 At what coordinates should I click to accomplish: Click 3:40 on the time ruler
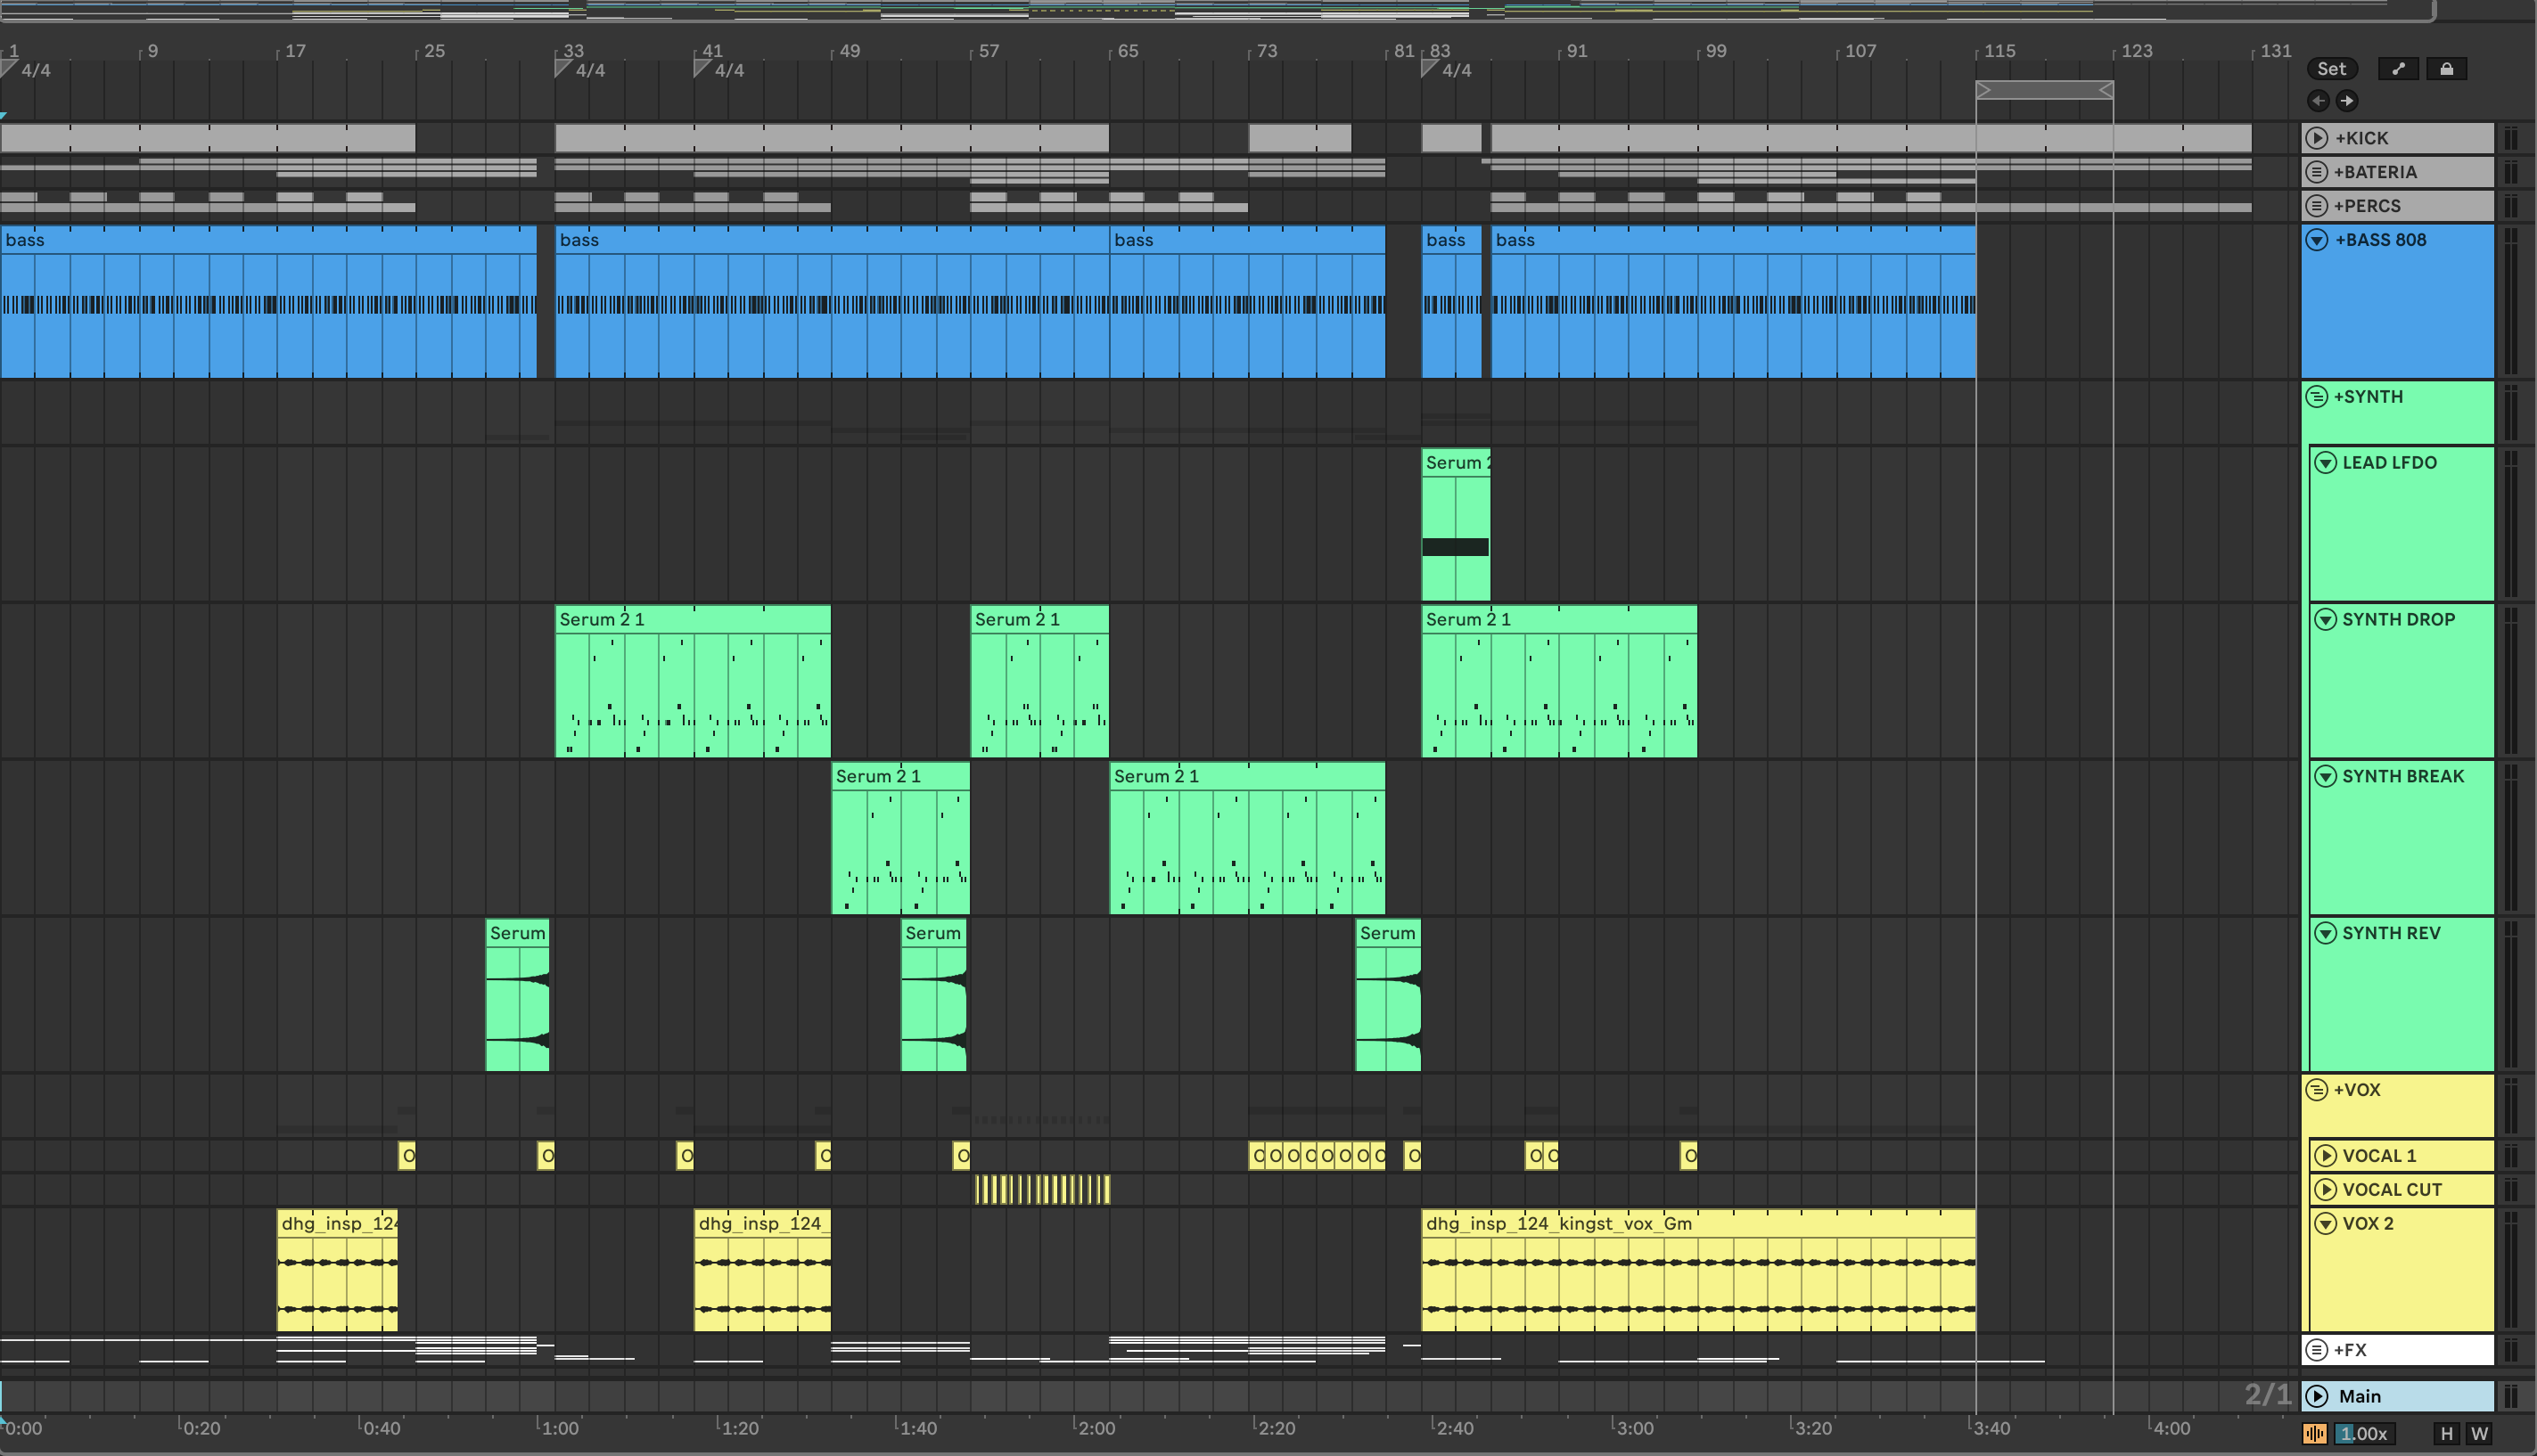click(x=1991, y=1428)
